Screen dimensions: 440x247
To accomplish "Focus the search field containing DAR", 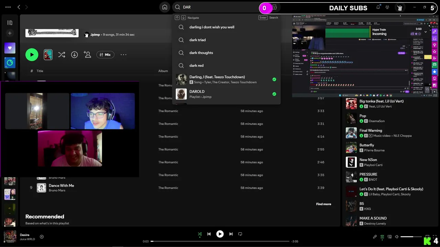I will [x=220, y=7].
